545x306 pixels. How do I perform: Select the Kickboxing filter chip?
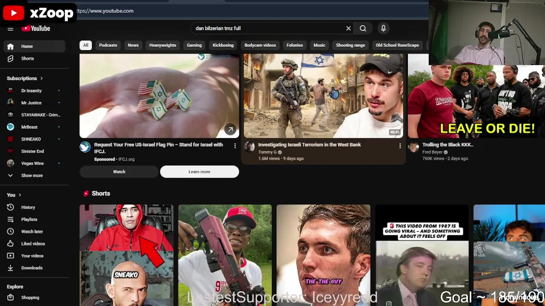point(223,45)
